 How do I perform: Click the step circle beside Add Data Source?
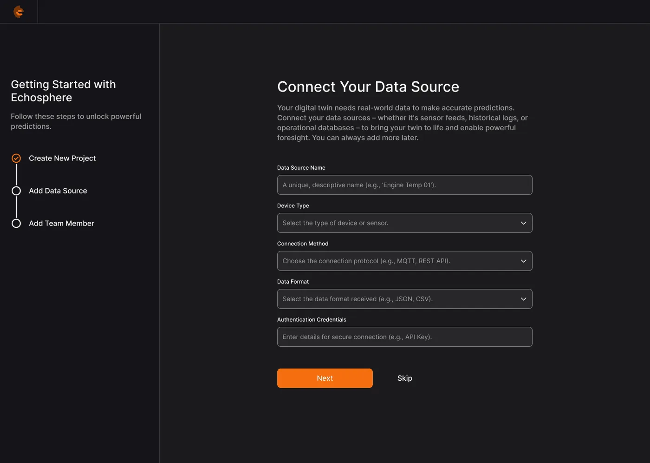point(16,191)
